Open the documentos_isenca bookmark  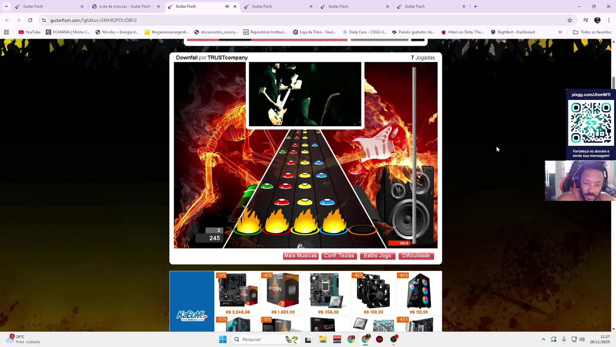coord(216,32)
